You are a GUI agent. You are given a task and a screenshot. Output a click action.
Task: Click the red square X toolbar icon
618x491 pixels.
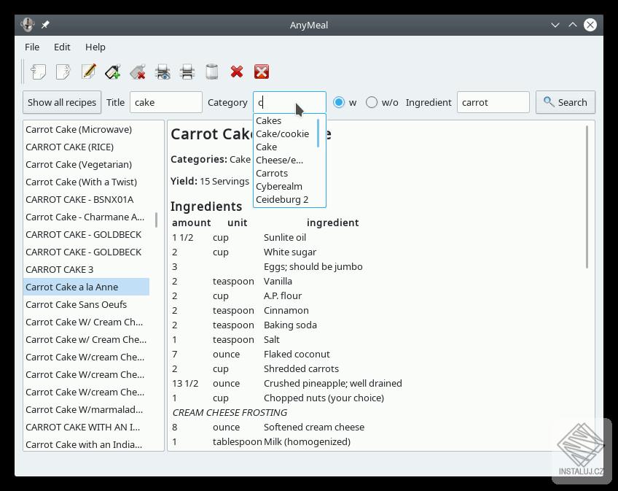coord(262,71)
